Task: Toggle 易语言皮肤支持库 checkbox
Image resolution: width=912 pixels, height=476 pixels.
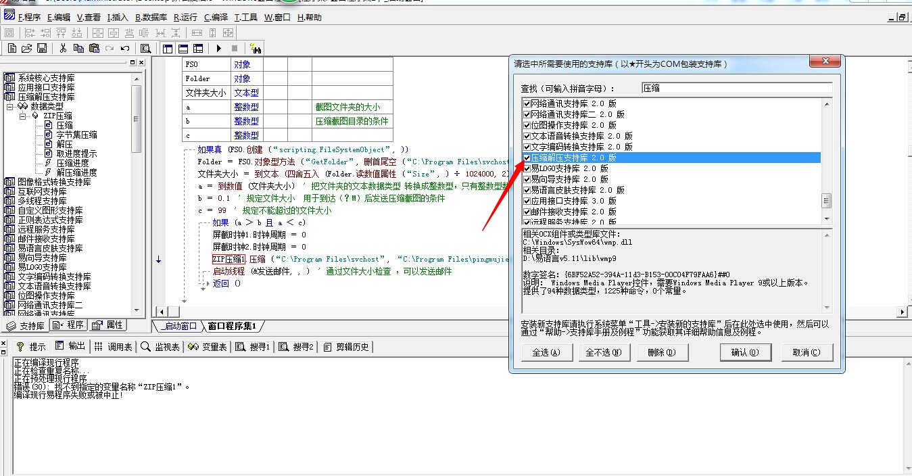Action: pos(527,190)
